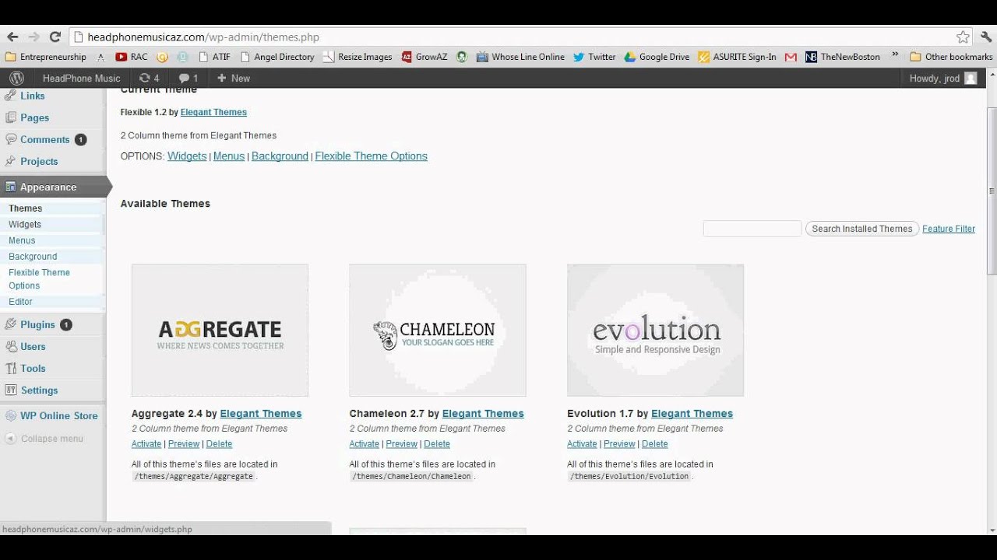This screenshot has height=560, width=997.
Task: Click the Evolution theme thumbnail
Action: (x=655, y=331)
